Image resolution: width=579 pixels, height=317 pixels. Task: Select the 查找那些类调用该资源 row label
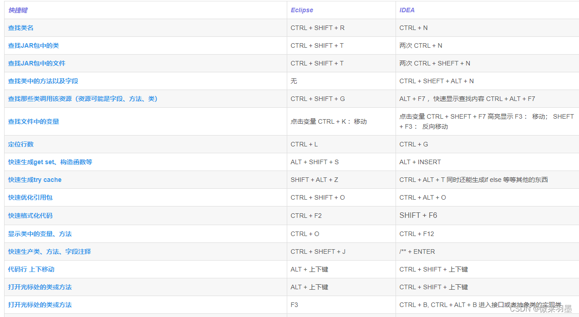coord(83,99)
